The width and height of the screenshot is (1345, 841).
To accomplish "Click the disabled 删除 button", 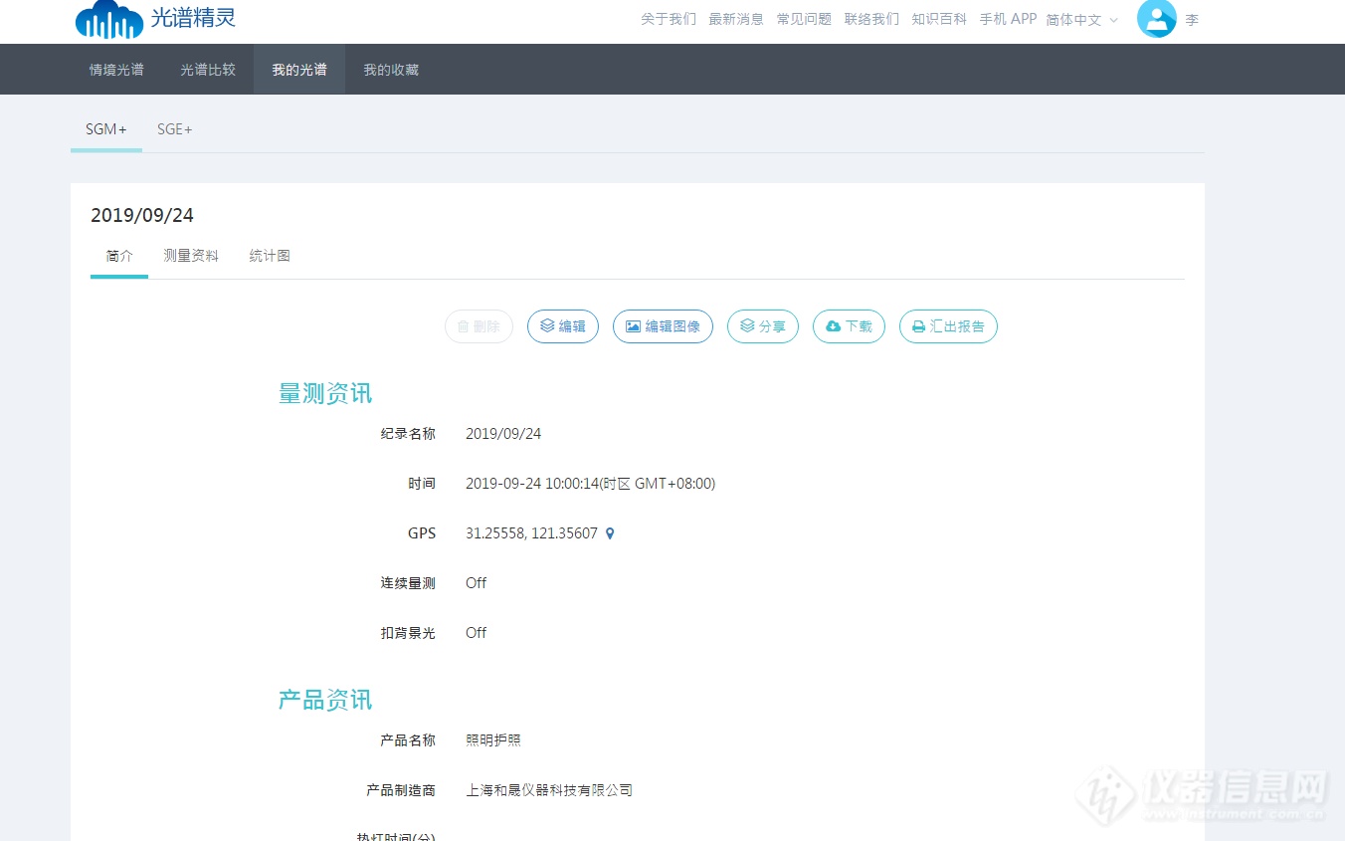I will [x=479, y=326].
